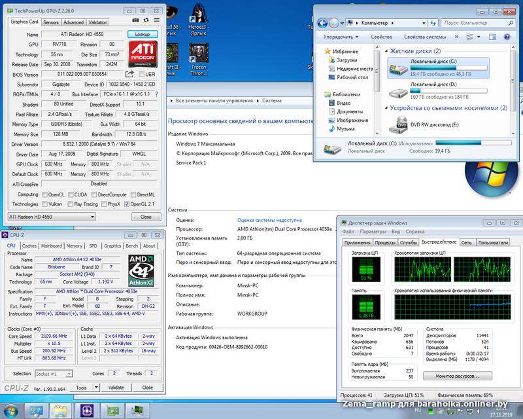Open the view options dropdown arrow in Explorer
Viewport: 523px width, 419px height.
tap(479, 37)
